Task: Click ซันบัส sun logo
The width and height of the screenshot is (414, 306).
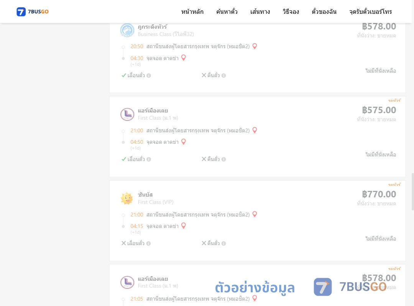Action: coord(127,198)
